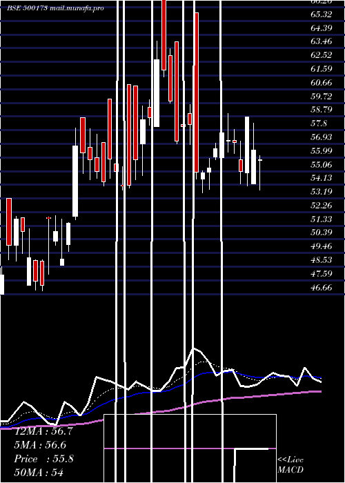Select the 54.13 price axis label
This screenshot has width=345, height=483.
tap(322, 178)
